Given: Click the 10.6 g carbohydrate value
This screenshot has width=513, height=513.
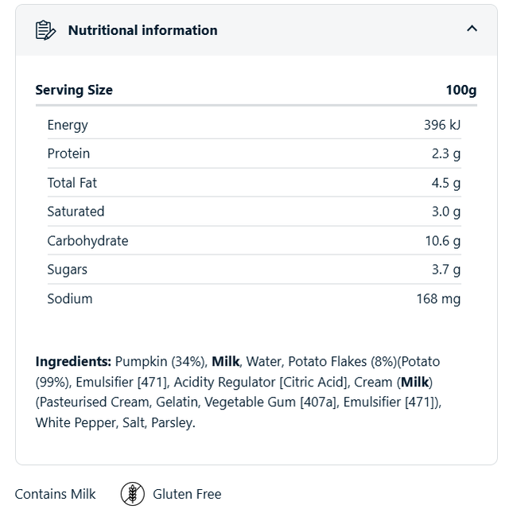Looking at the screenshot, I should point(442,241).
